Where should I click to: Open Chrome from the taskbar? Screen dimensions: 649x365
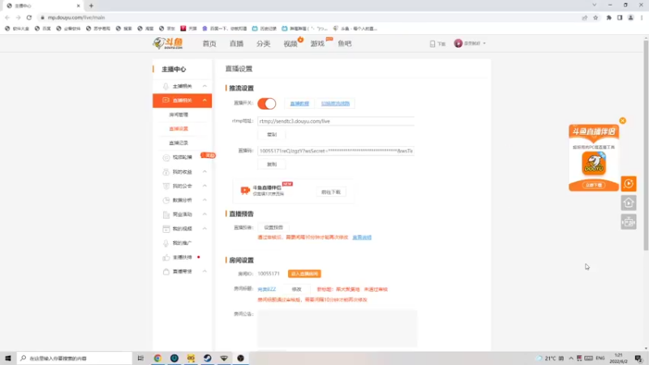[x=157, y=358]
